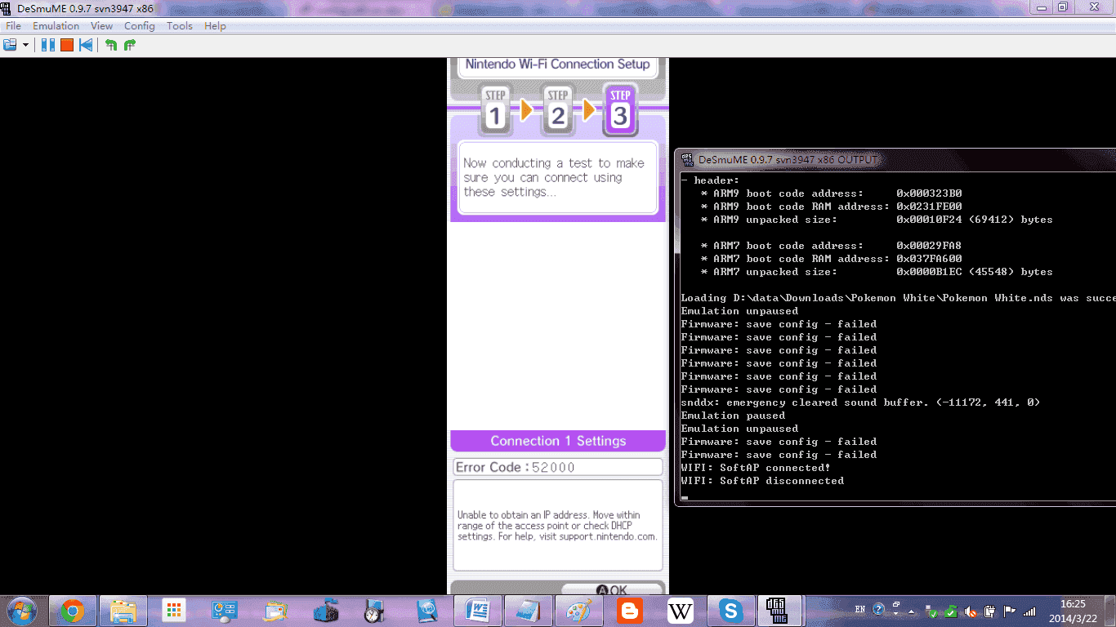This screenshot has height=627, width=1116.
Task: Open the File menu
Action: point(13,26)
